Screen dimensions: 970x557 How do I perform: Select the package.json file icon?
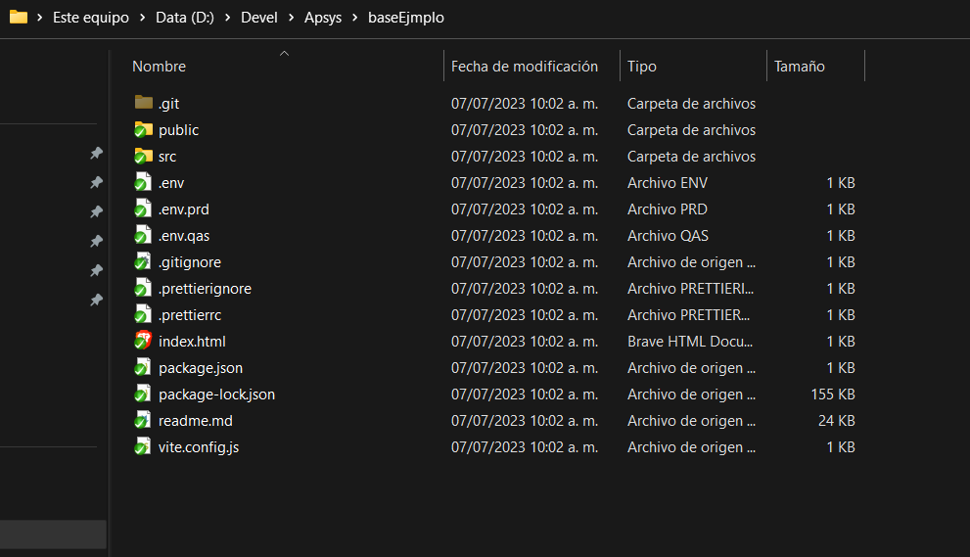pyautogui.click(x=144, y=367)
